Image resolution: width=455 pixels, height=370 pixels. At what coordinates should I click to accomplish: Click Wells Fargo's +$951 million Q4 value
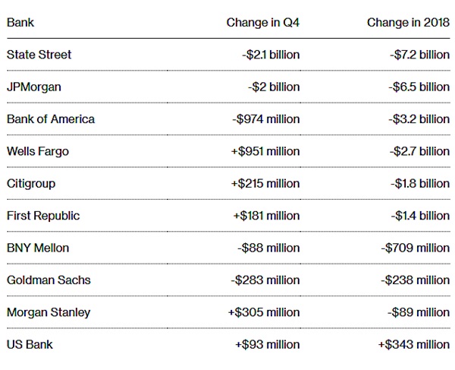(x=265, y=151)
